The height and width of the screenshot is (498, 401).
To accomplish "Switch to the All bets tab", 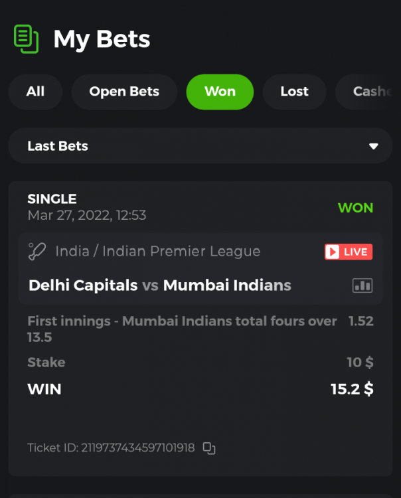I will point(35,92).
